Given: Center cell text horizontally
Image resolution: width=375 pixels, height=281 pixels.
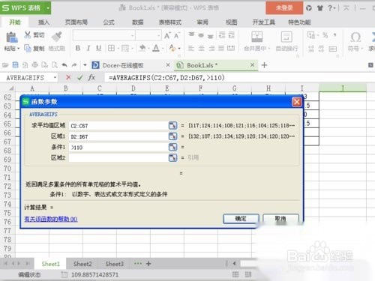Looking at the screenshot, I should coord(202,48).
